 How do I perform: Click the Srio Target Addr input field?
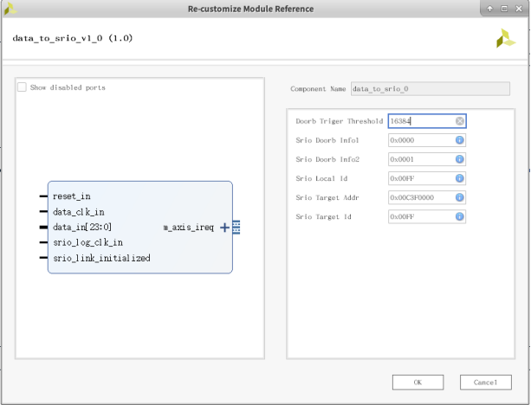[x=421, y=197]
